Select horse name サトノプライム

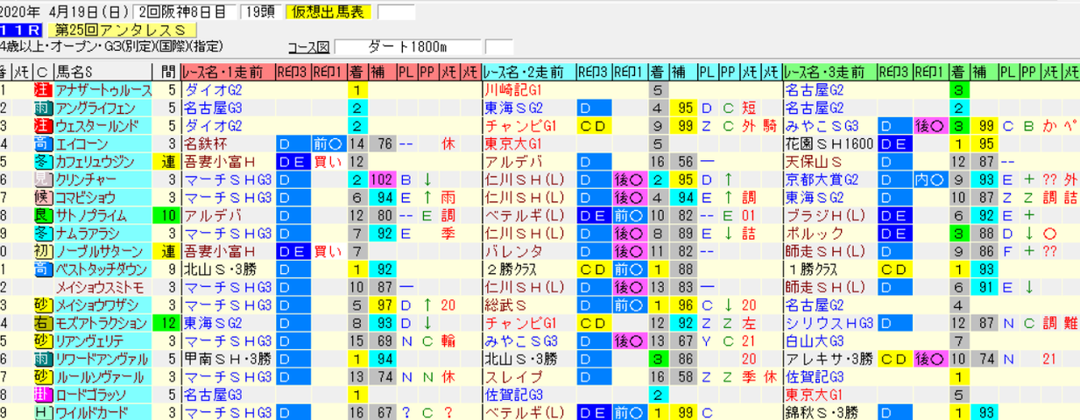[x=90, y=215]
